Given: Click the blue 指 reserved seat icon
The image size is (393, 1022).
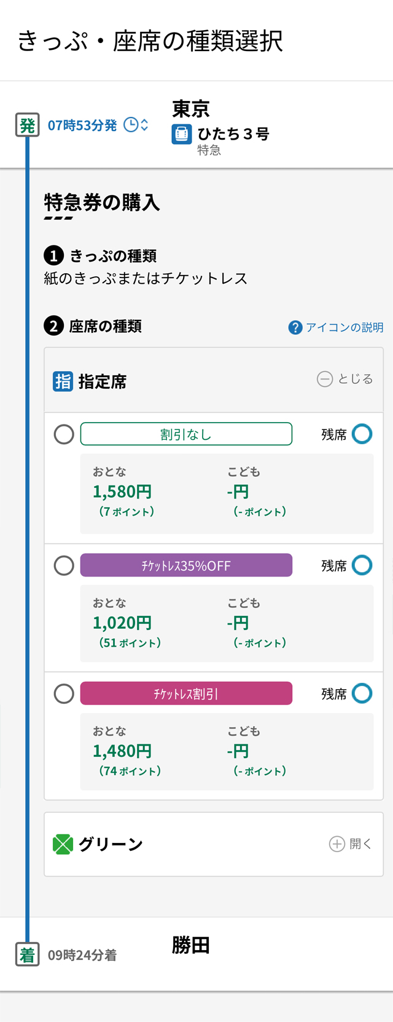Looking at the screenshot, I should (63, 381).
